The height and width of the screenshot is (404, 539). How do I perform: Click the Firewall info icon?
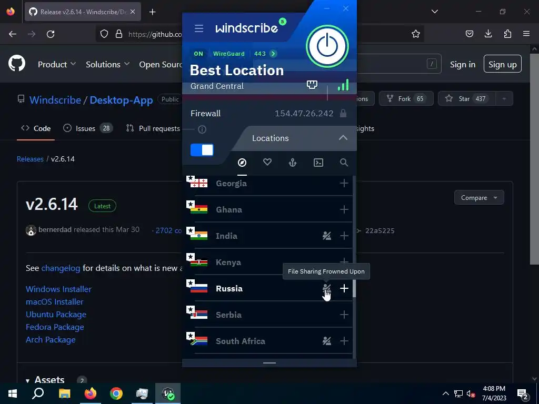pyautogui.click(x=202, y=129)
